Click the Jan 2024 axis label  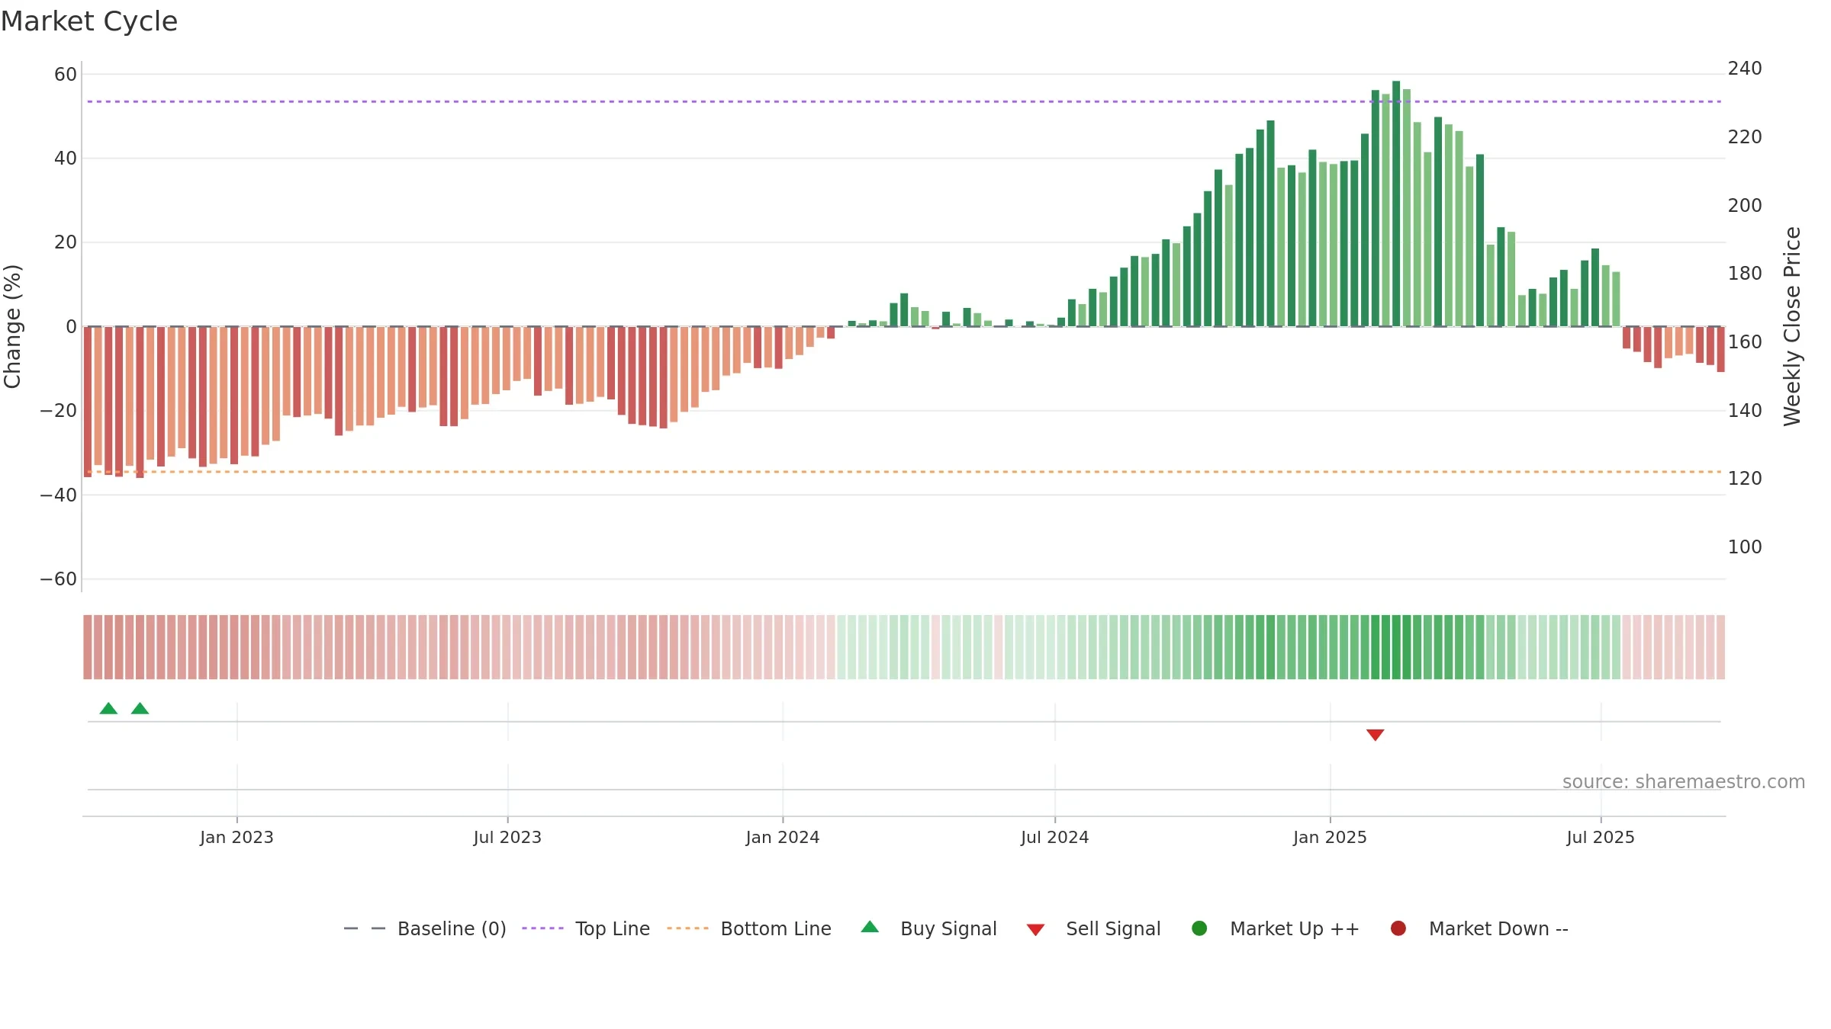point(783,837)
